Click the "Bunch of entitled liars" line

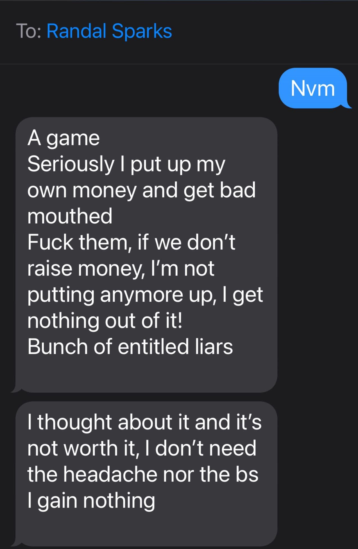point(130,347)
